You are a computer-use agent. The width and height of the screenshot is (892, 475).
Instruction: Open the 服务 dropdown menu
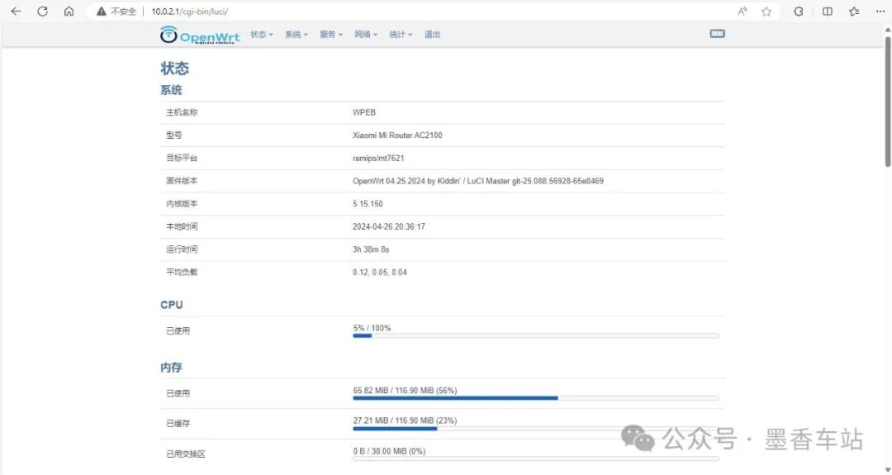coord(331,35)
